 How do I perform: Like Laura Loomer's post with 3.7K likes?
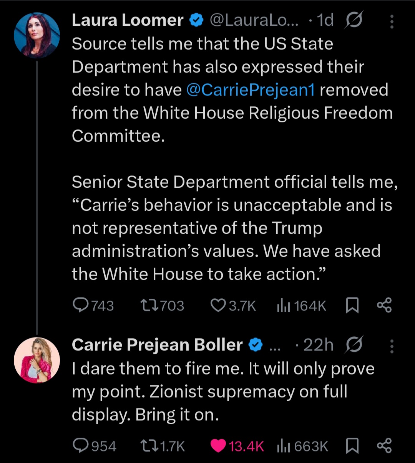click(233, 306)
